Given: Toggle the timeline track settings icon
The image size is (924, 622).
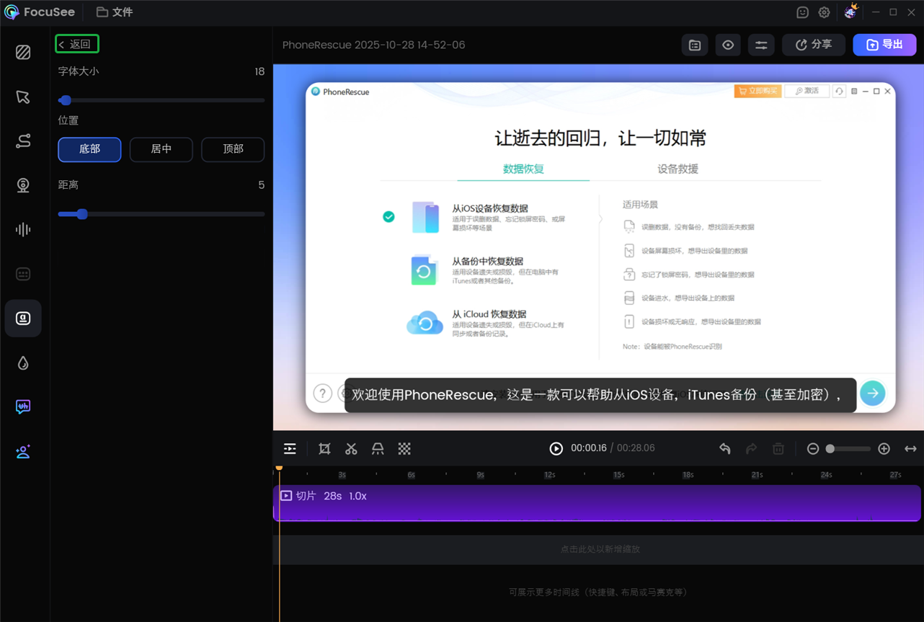Looking at the screenshot, I should [x=290, y=449].
